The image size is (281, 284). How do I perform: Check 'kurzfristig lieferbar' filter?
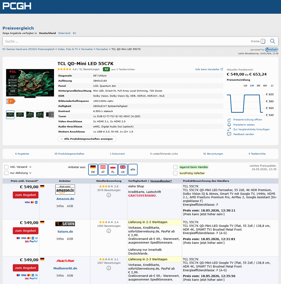point(175,173)
